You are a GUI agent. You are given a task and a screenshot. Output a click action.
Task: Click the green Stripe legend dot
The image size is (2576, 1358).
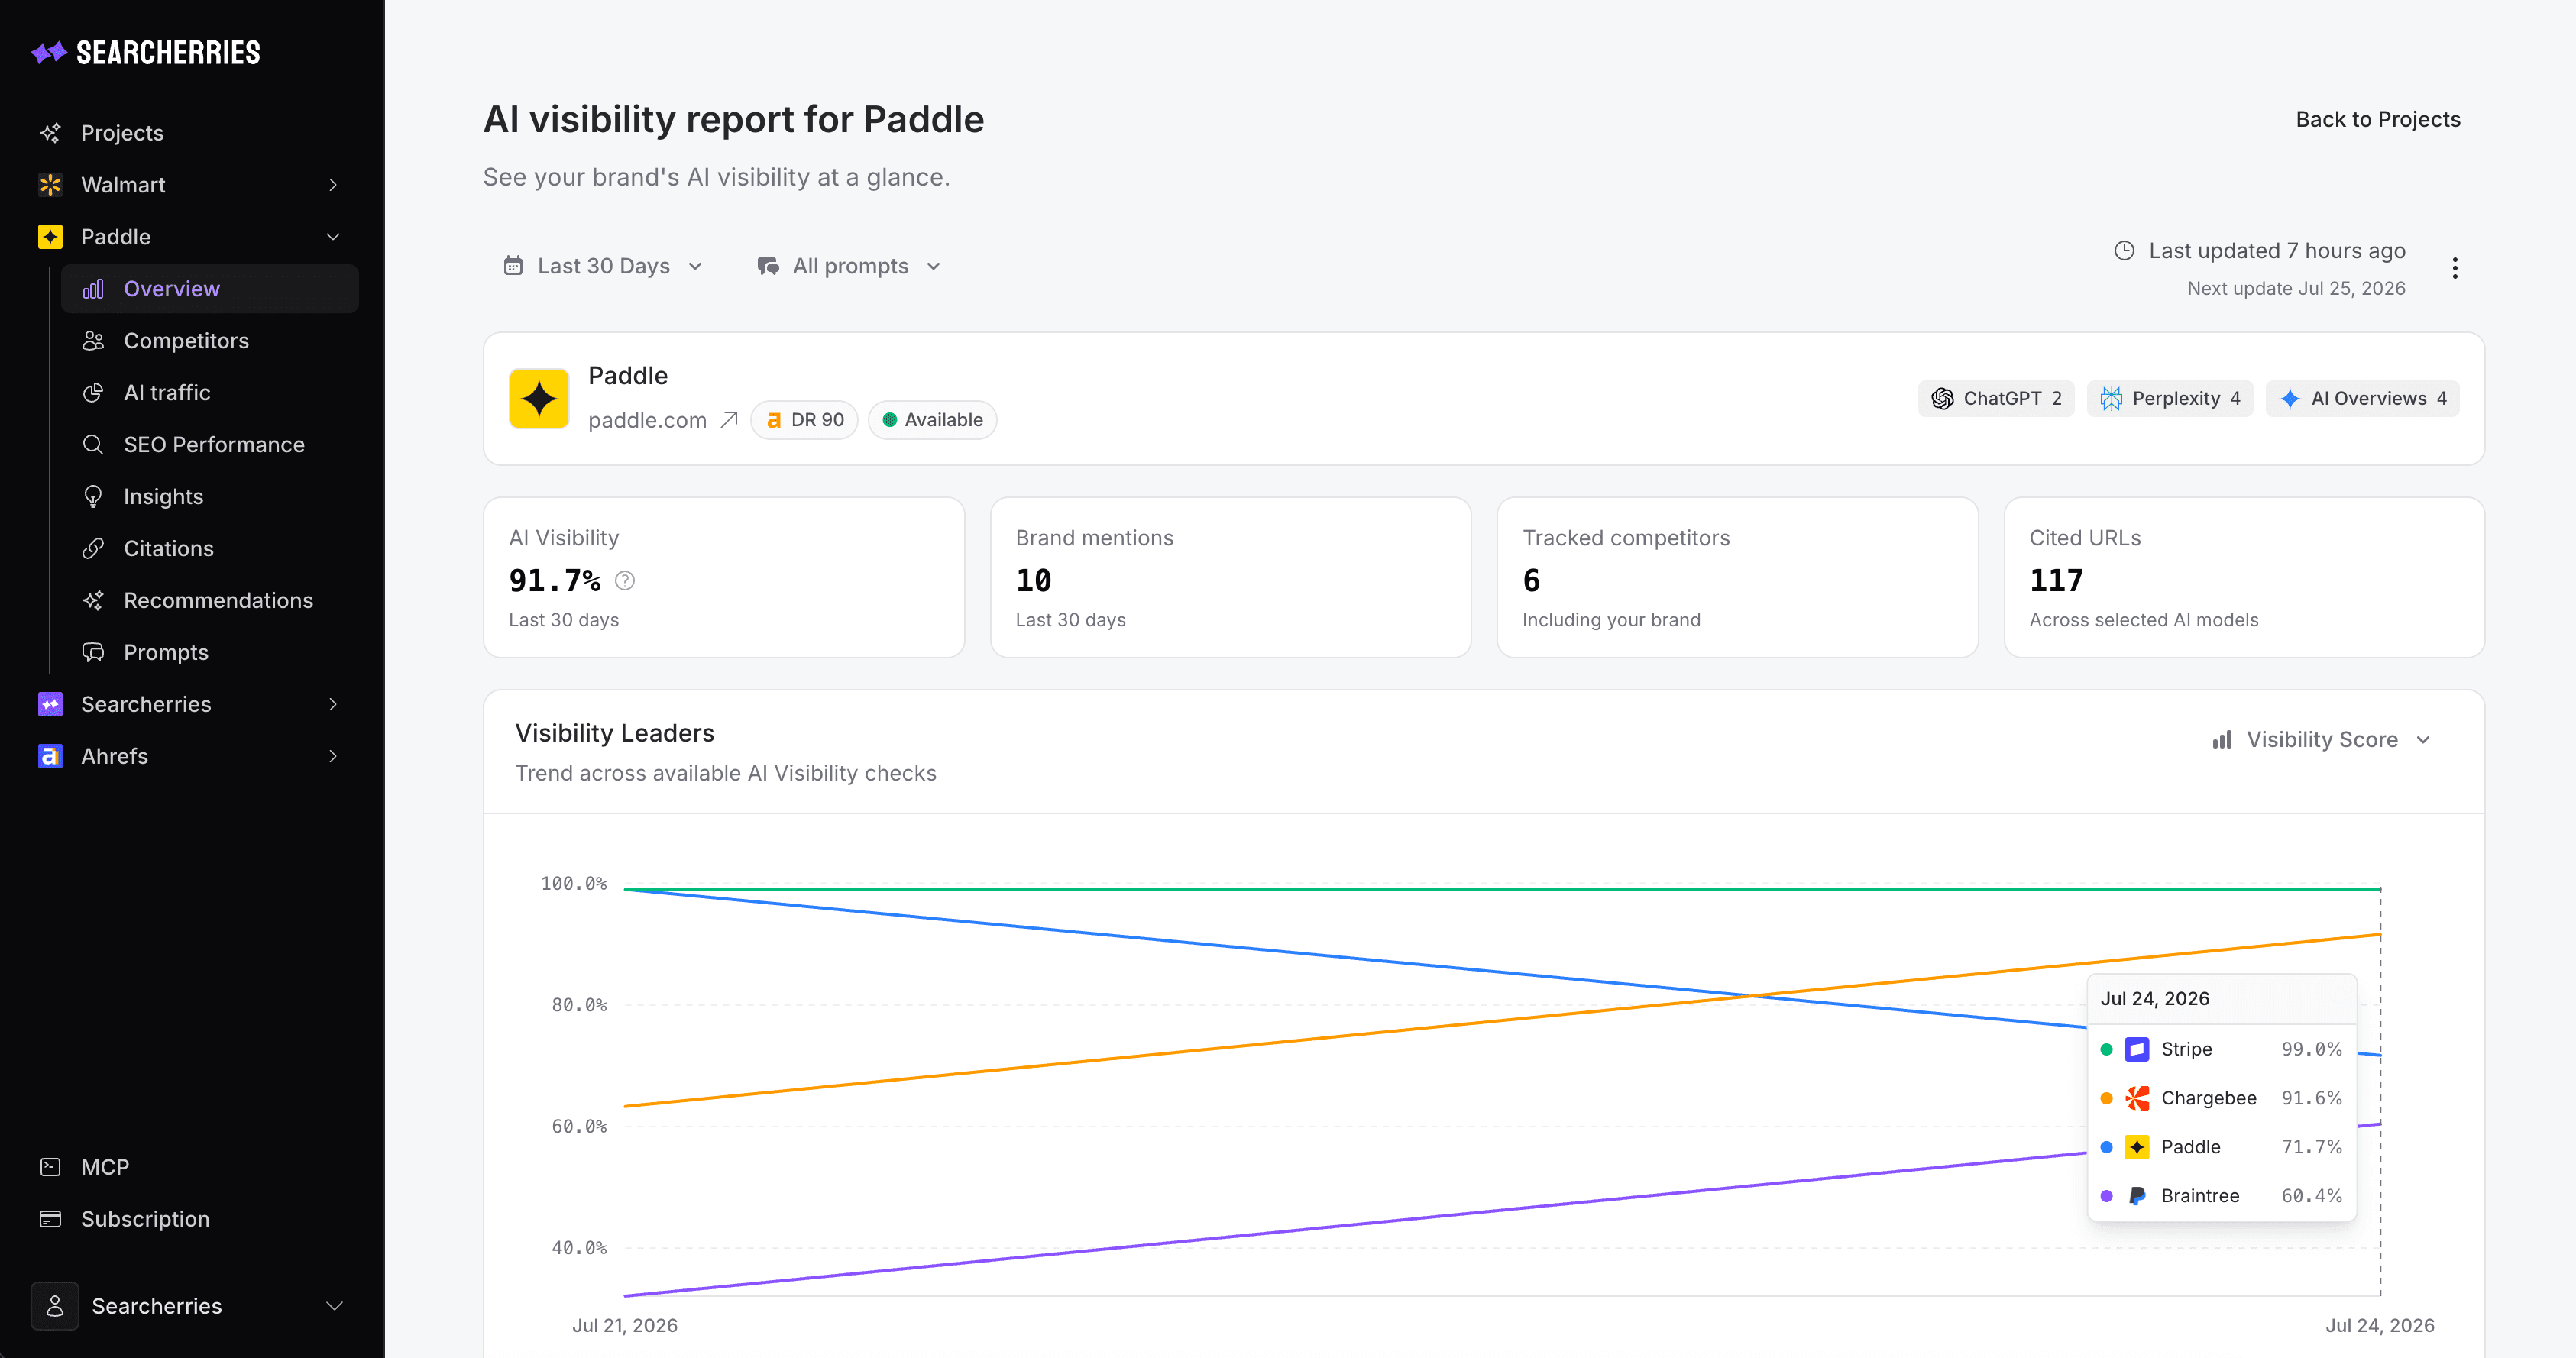click(x=2107, y=1050)
